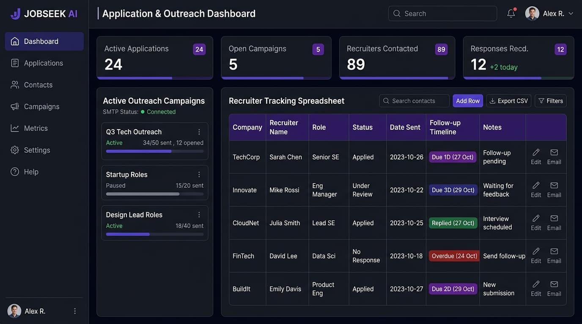The image size is (582, 324).
Task: Click the Replied (27 Oct) badge
Action: pos(453,223)
